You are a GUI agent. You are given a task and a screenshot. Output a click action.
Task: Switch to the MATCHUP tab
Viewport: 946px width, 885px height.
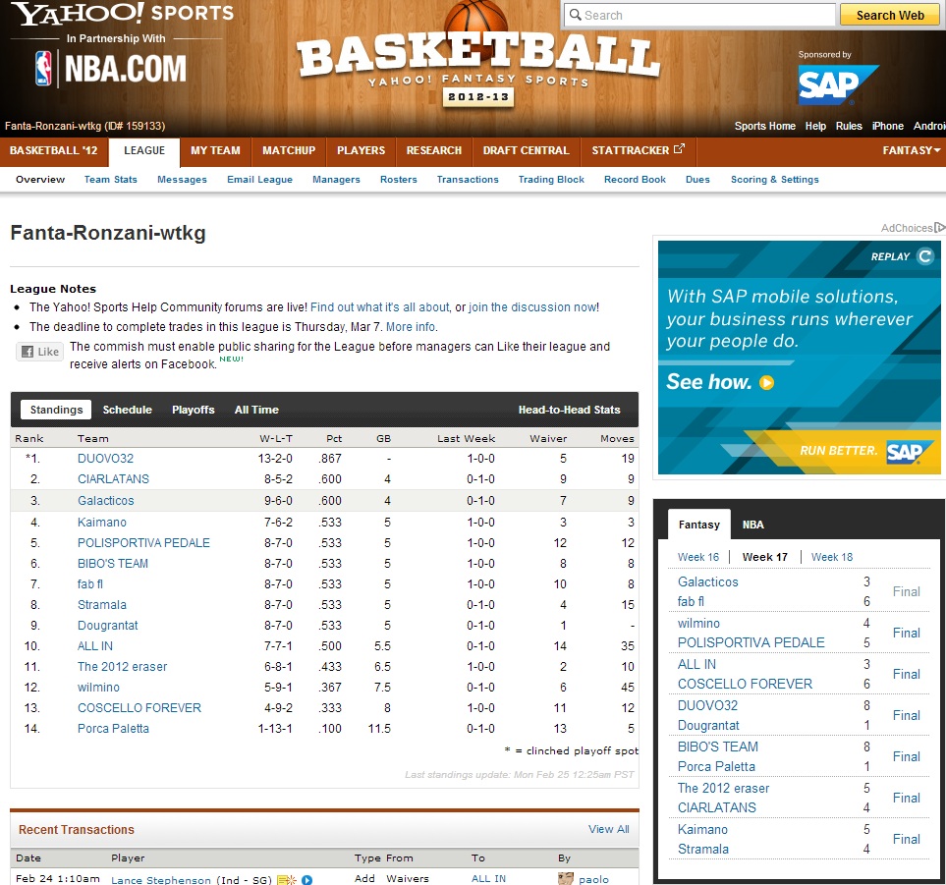289,150
